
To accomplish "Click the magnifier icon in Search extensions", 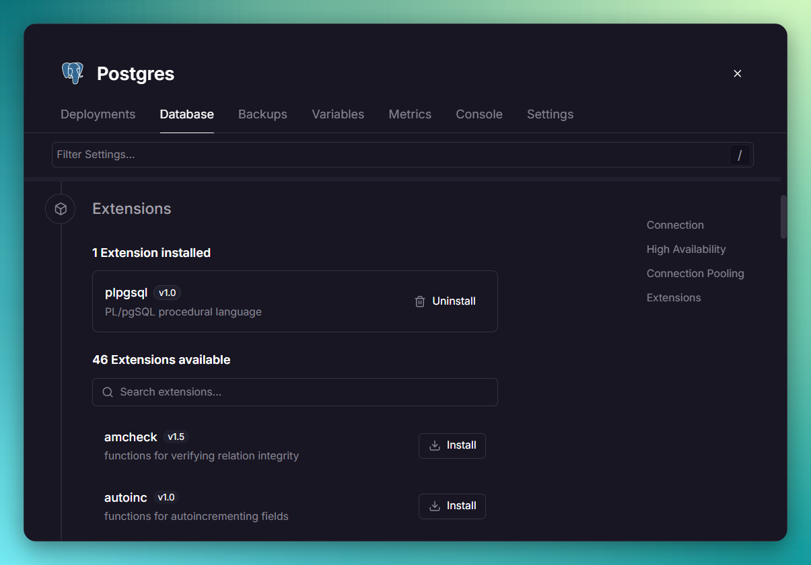I will 108,392.
